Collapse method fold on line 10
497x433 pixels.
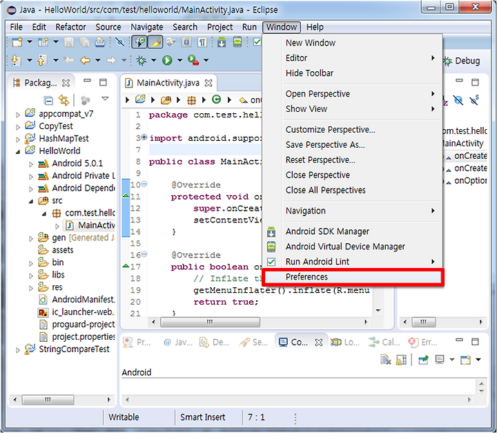[144, 184]
